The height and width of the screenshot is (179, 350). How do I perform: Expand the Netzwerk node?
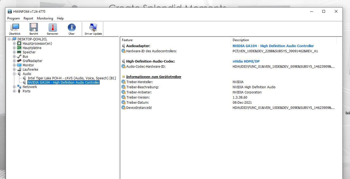[14, 87]
